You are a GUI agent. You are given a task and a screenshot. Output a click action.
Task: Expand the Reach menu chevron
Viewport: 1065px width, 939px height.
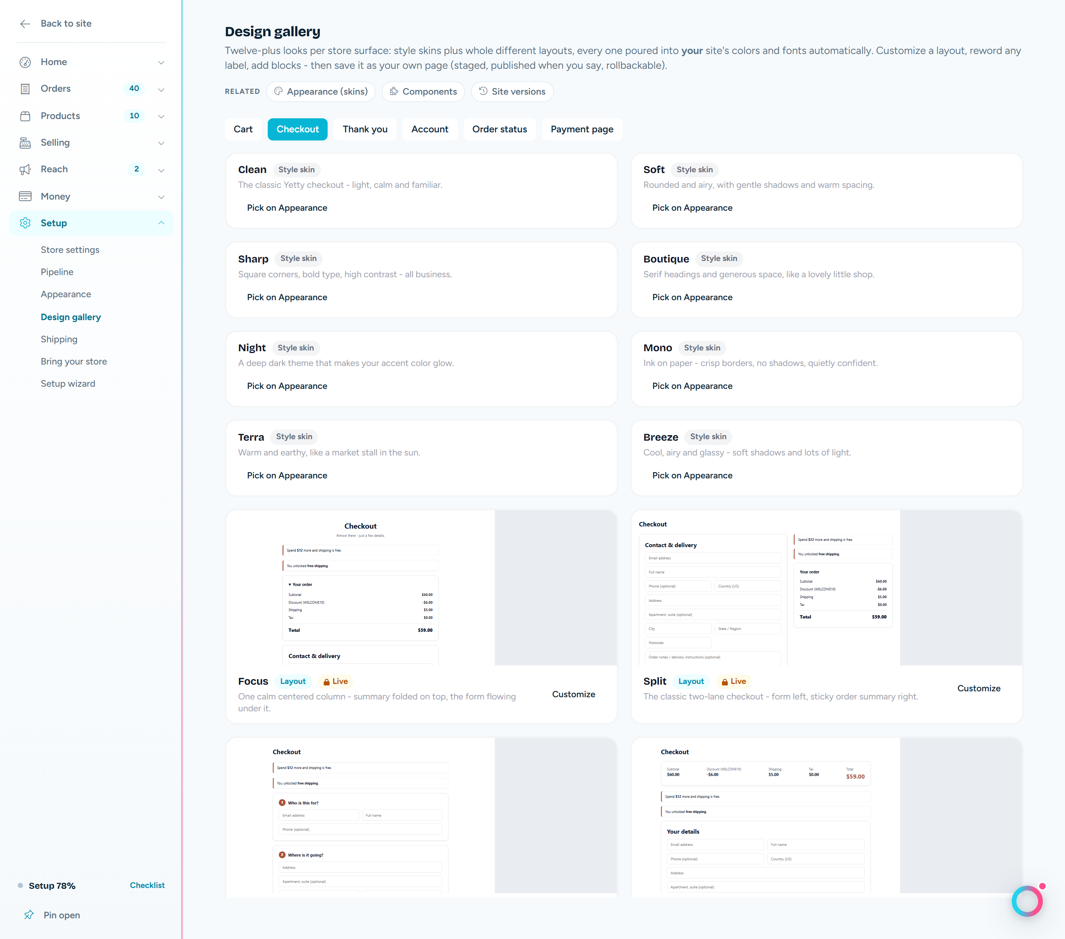[162, 170]
